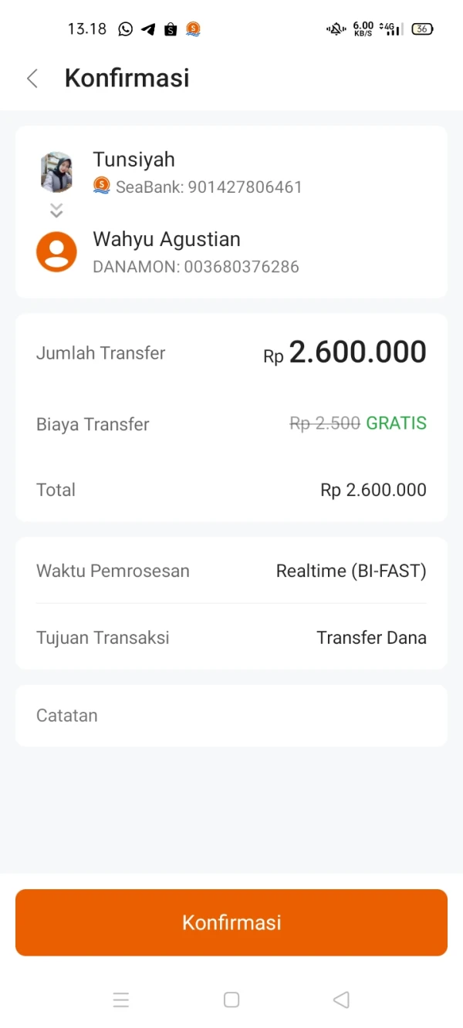This screenshot has height=1028, width=463.
Task: Tap the battery indicator icon
Action: click(422, 29)
